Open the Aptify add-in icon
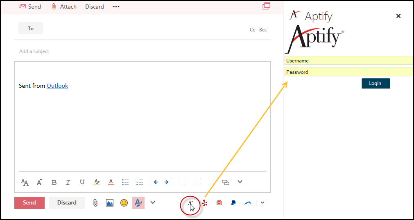414x220 pixels. pyautogui.click(x=190, y=203)
